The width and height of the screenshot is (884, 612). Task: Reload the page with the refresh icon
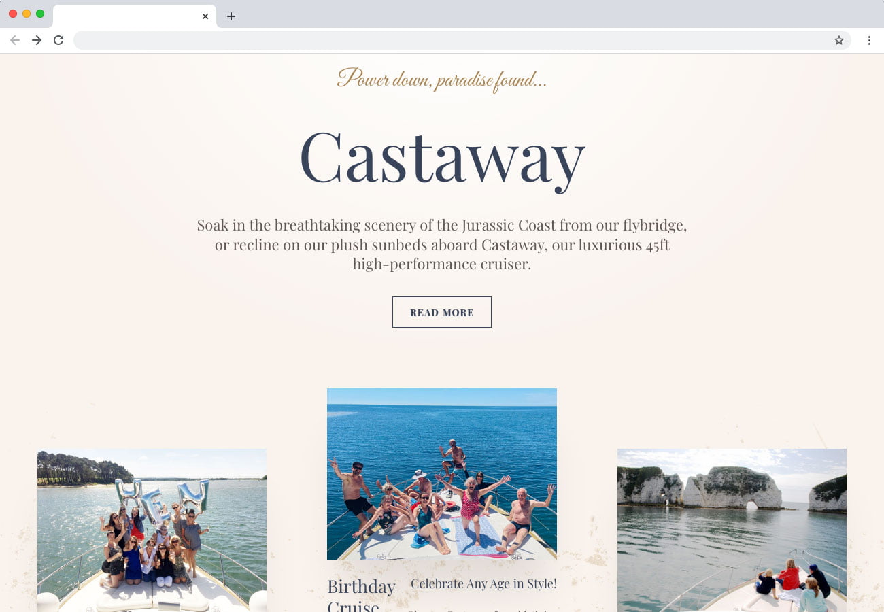click(x=58, y=40)
